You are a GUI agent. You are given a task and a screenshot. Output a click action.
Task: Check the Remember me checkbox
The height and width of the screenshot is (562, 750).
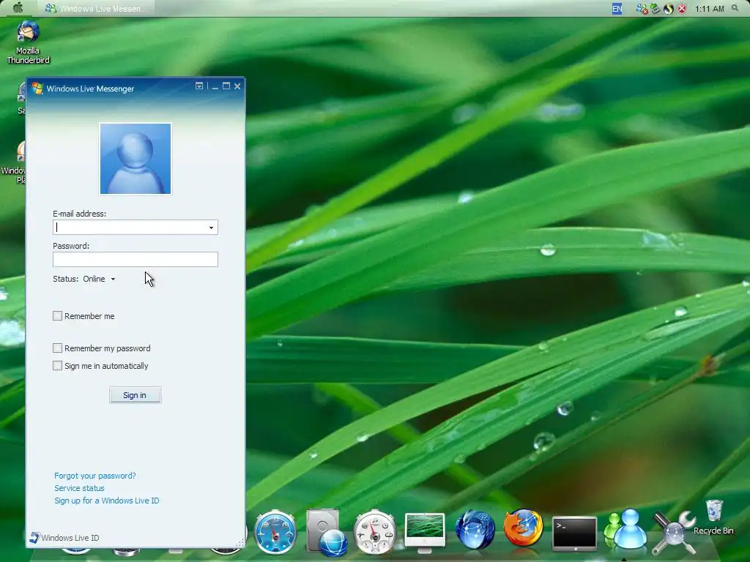(57, 316)
